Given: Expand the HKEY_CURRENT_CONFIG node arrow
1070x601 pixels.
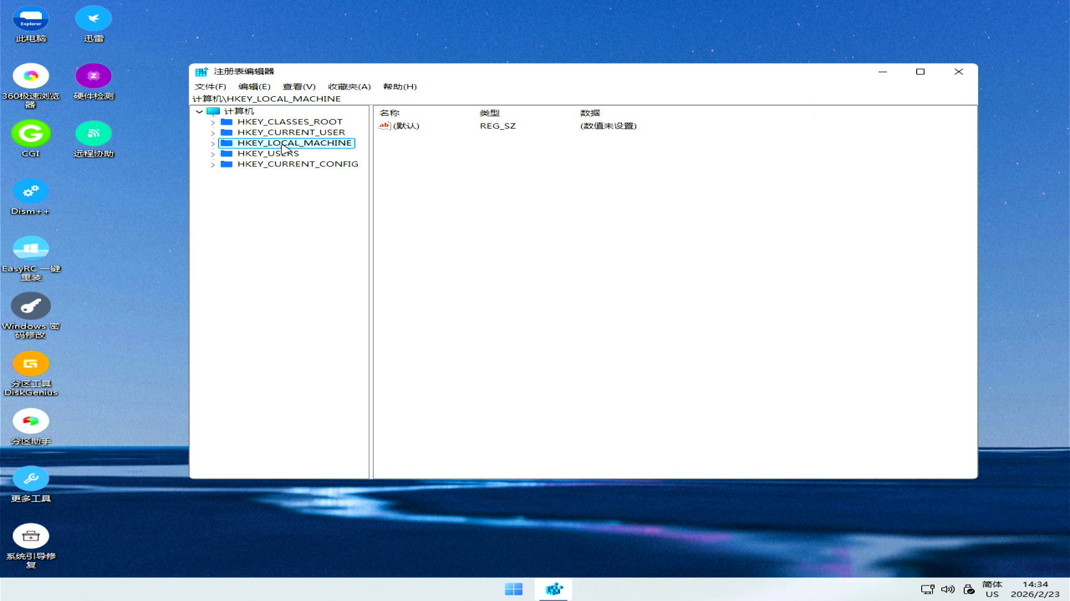Looking at the screenshot, I should (213, 165).
